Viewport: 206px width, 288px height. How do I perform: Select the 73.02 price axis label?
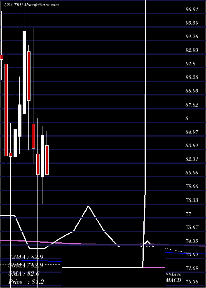pyautogui.click(x=192, y=254)
